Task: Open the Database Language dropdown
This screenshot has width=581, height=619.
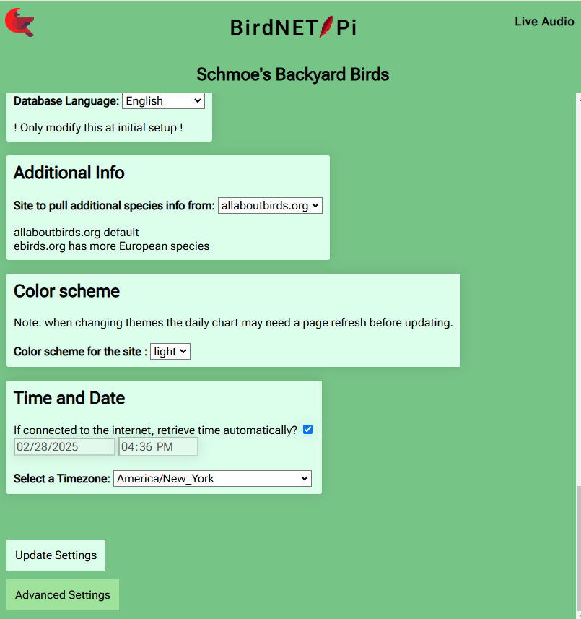Action: click(x=163, y=101)
